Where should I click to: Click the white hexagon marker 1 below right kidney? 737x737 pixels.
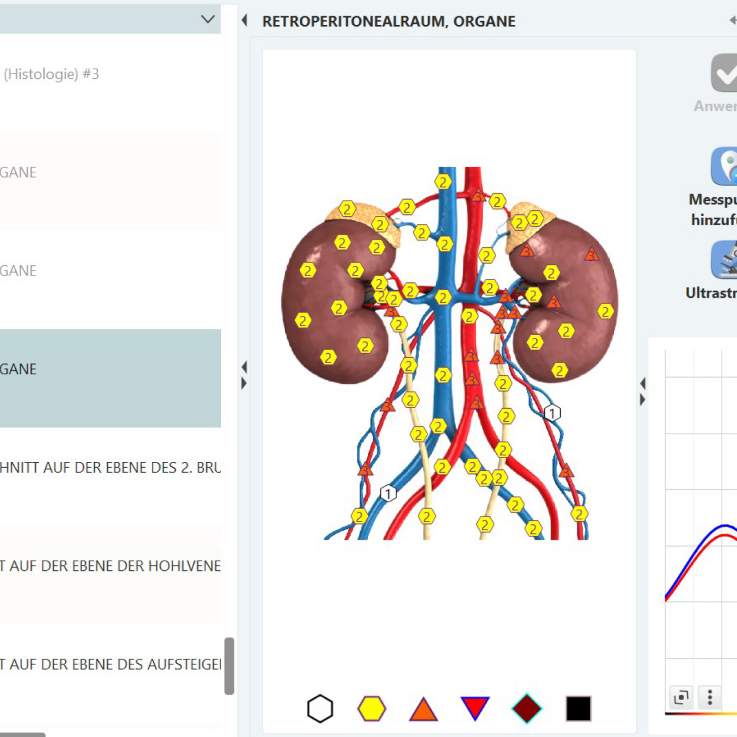pos(552,413)
